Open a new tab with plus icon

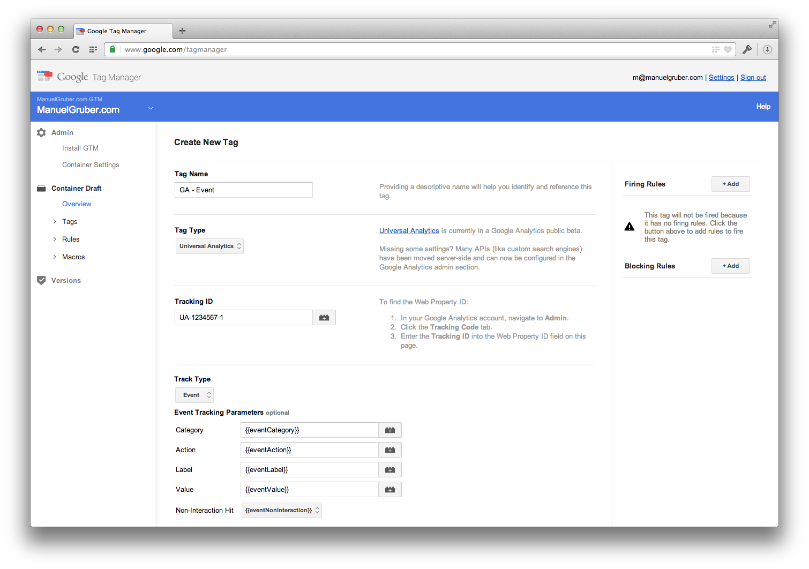pyautogui.click(x=182, y=31)
